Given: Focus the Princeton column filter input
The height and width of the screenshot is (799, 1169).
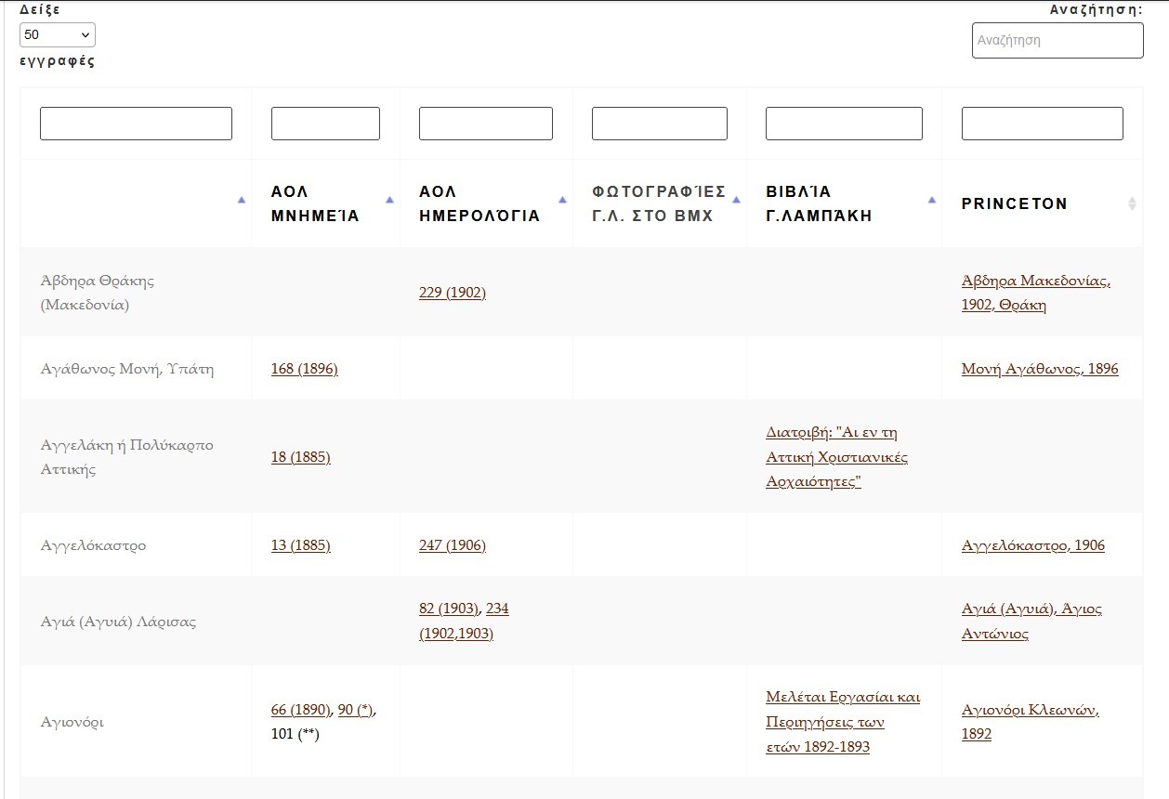Looking at the screenshot, I should (1042, 124).
